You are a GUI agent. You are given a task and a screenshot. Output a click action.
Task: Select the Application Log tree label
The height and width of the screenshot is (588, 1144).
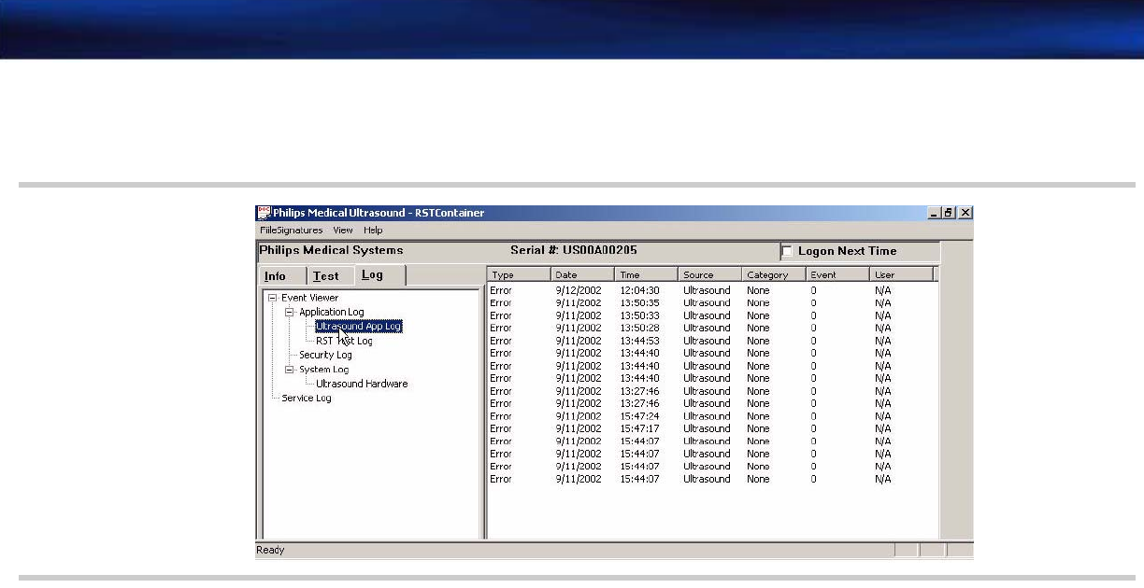[x=332, y=312]
